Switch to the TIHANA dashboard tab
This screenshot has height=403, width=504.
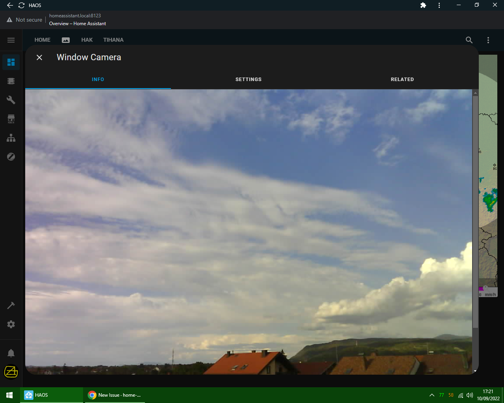coord(113,40)
